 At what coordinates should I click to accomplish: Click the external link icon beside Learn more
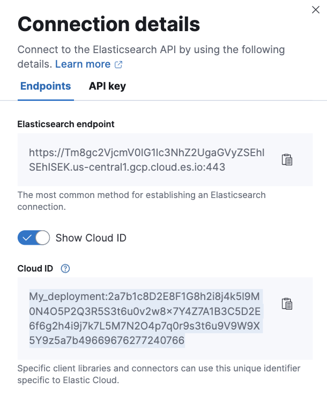click(x=118, y=64)
